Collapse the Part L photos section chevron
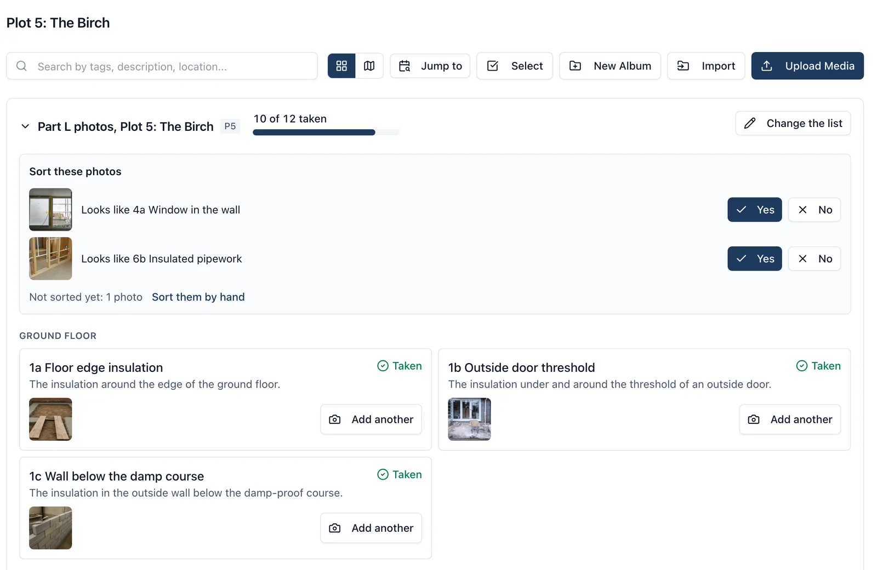The height and width of the screenshot is (570, 877). pyautogui.click(x=25, y=126)
